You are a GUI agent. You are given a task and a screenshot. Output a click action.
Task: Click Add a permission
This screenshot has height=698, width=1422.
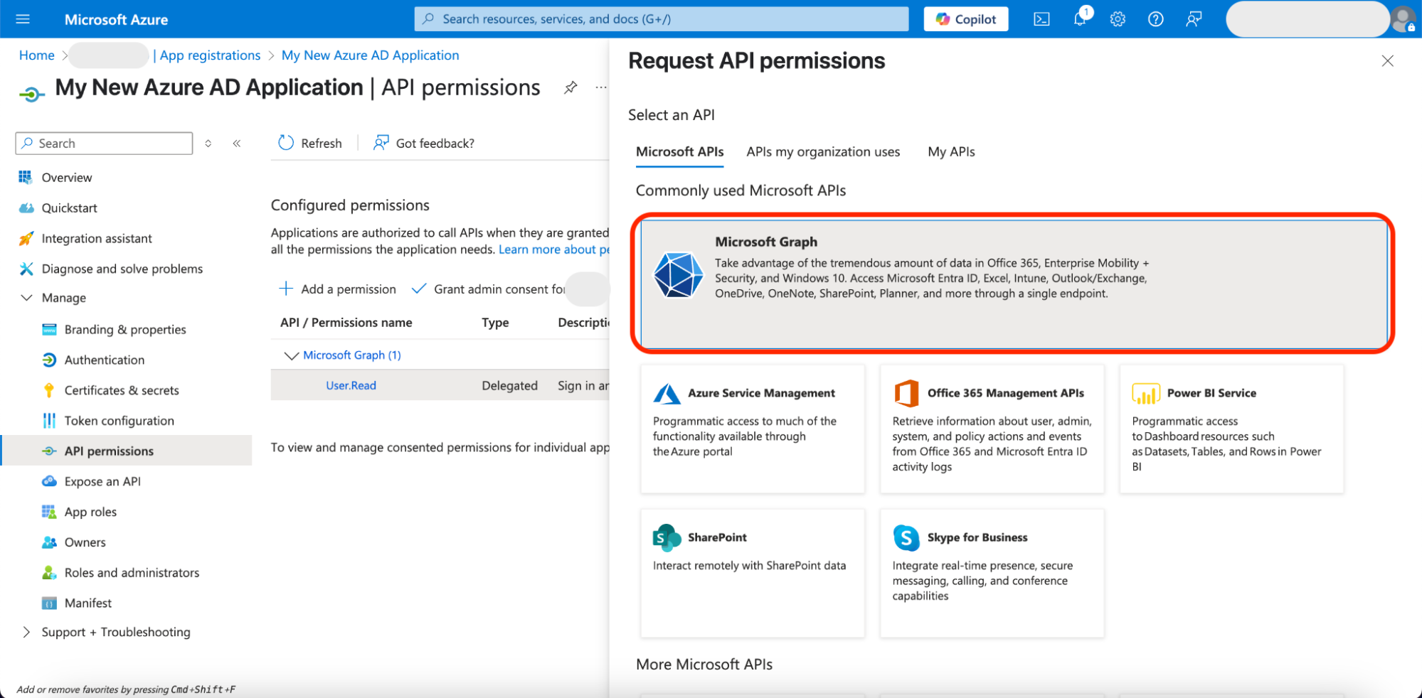[337, 289]
